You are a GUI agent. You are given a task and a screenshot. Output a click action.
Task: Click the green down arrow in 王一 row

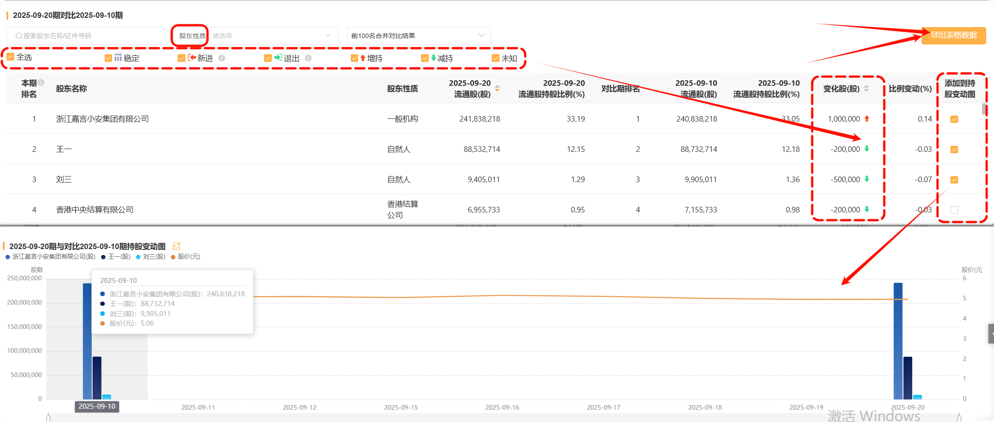[867, 149]
